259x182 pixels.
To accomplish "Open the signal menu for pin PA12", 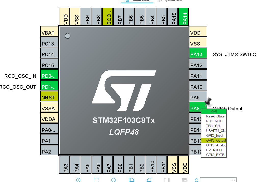I will [198, 65].
